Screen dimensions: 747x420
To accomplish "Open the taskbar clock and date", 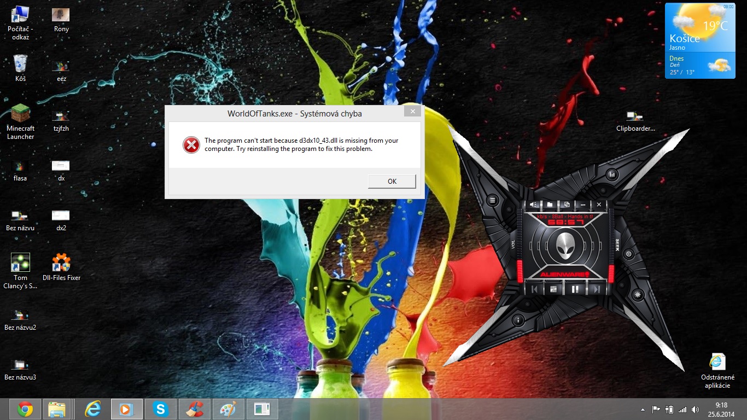I will (x=721, y=409).
